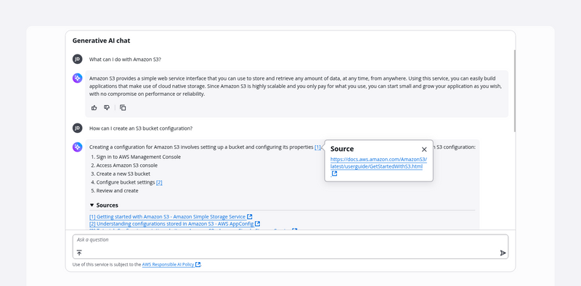Screen dimensions: 581x286
Task: Open Understanding configurations stored in Amazon S3 link
Action: (171, 224)
